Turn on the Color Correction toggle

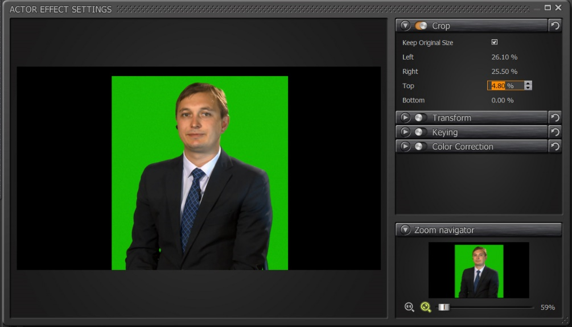point(420,147)
